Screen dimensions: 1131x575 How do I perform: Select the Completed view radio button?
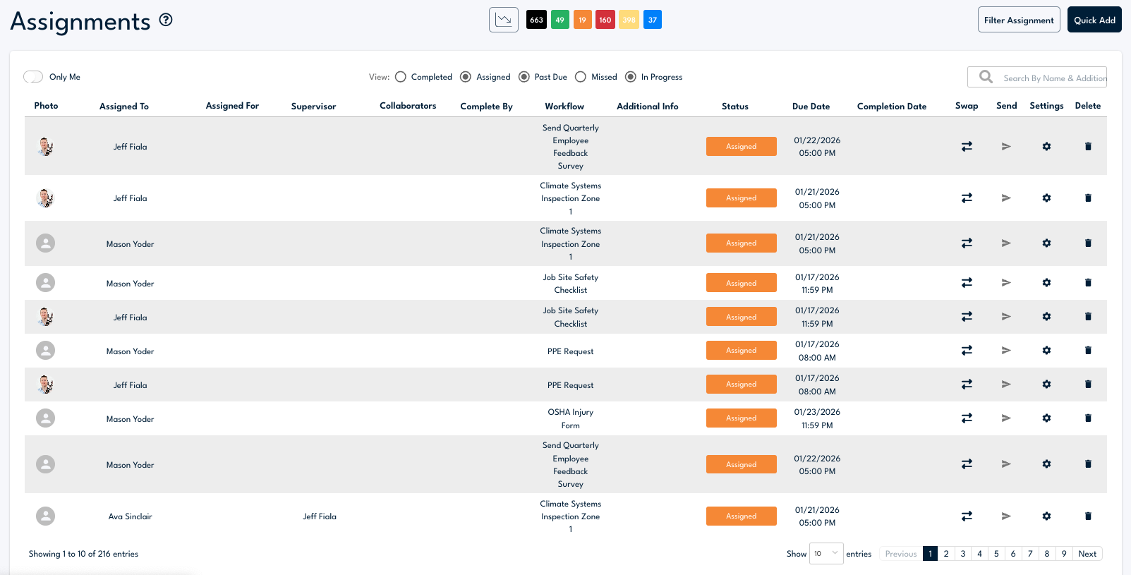pyautogui.click(x=401, y=77)
